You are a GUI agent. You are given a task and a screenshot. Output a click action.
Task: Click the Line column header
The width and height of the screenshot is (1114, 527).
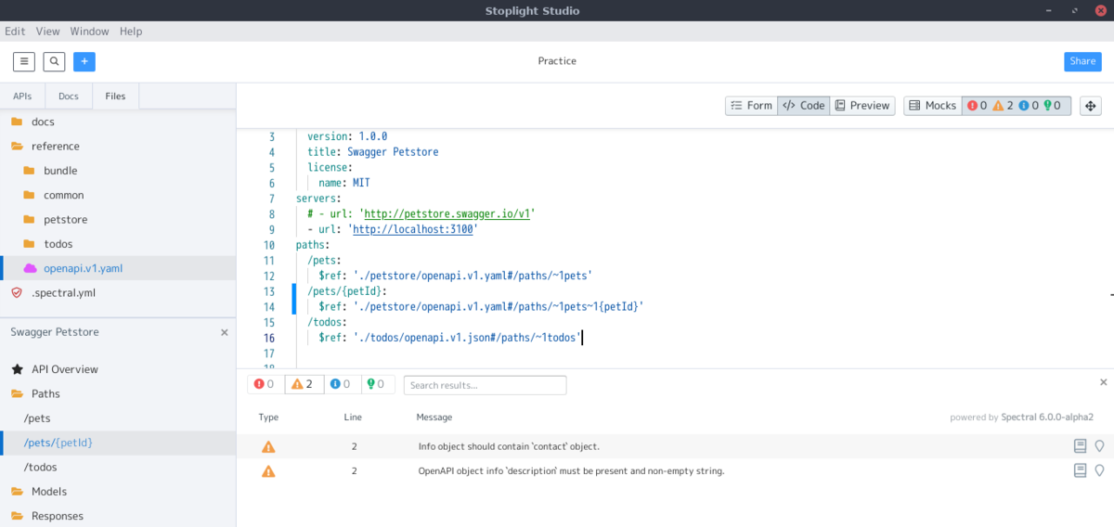click(x=353, y=418)
